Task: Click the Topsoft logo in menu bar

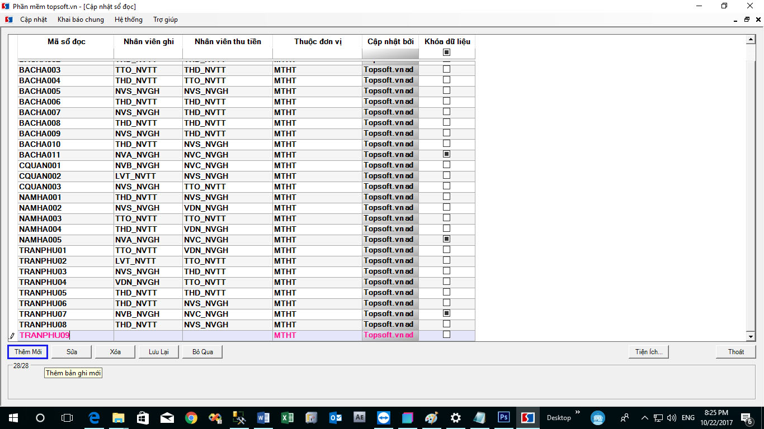Action: coord(9,20)
